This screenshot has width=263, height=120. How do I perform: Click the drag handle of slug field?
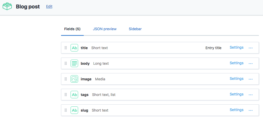pyautogui.click(x=66, y=110)
